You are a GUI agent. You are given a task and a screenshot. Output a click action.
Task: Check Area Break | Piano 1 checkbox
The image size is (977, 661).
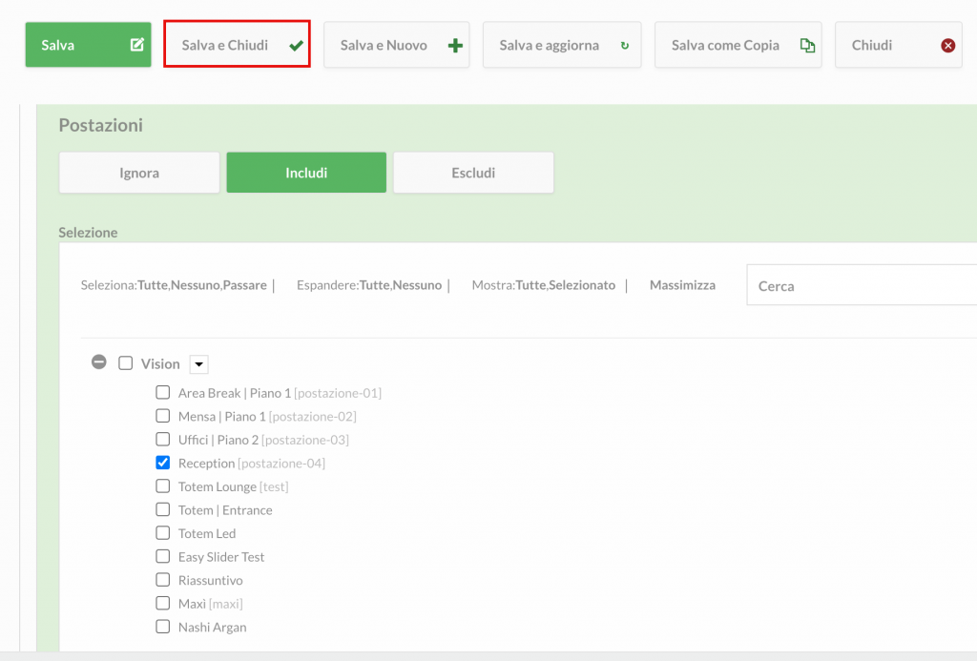pyautogui.click(x=162, y=392)
